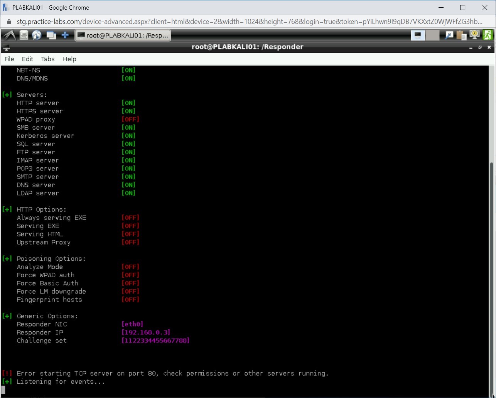
Task: Open the Edit menu of the terminal
Action: 27,59
